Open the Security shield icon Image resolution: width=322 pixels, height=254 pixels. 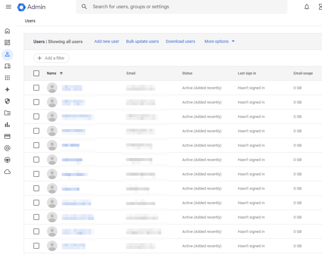pyautogui.click(x=7, y=101)
